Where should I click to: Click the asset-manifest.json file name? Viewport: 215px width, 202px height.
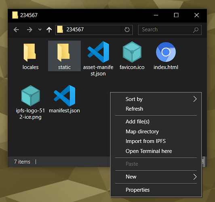coord(98,70)
